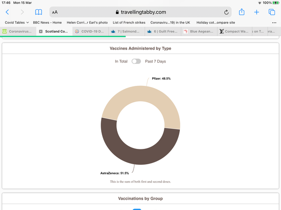Switch to the Coronavirus... tab
The image size is (281, 210).
coord(18,31)
